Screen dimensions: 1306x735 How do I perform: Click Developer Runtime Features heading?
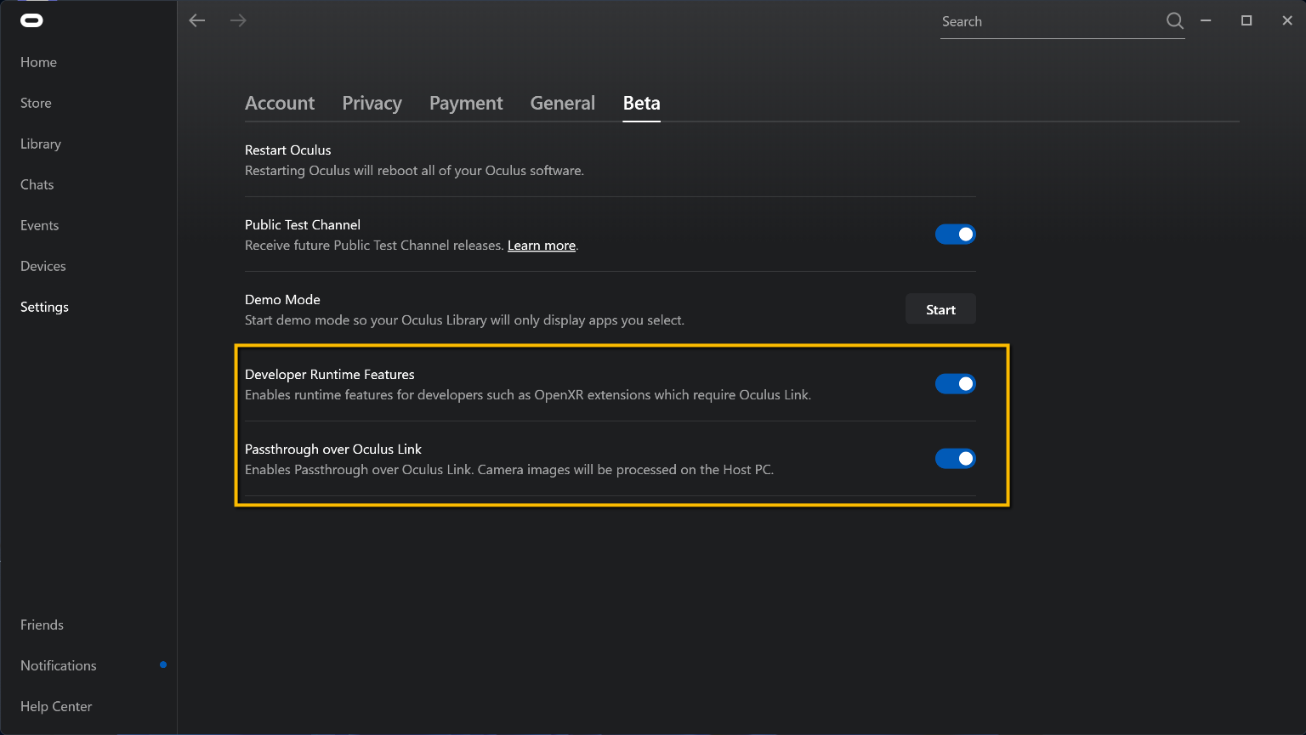pyautogui.click(x=330, y=375)
